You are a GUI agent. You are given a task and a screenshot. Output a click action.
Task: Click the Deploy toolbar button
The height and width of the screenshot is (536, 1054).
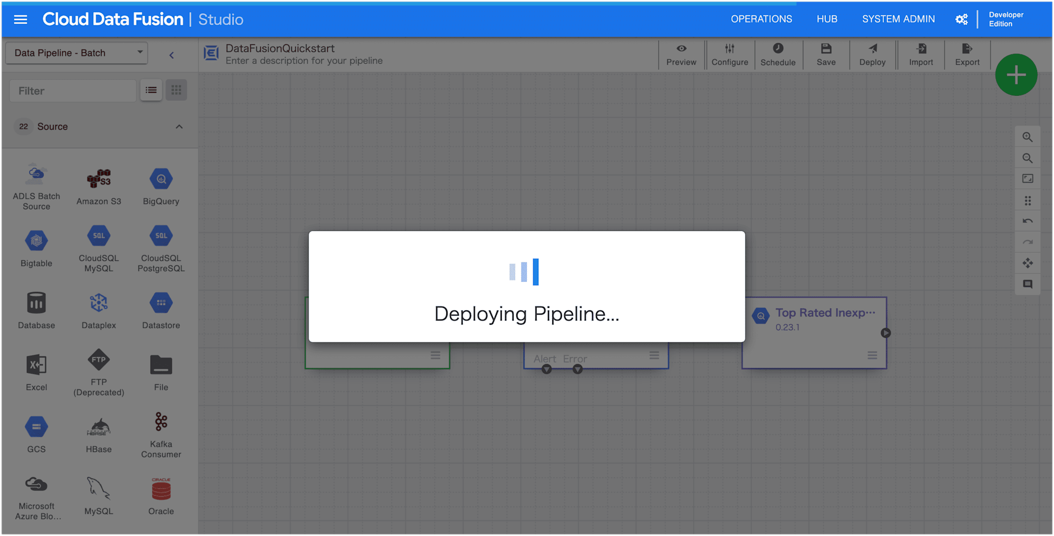[872, 55]
